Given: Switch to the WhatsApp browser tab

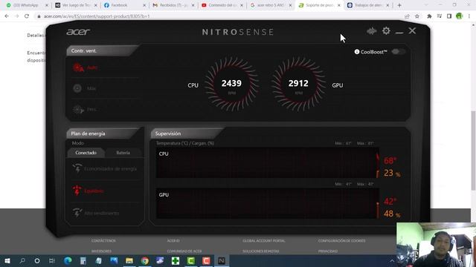Looking at the screenshot, I should coord(26,5).
